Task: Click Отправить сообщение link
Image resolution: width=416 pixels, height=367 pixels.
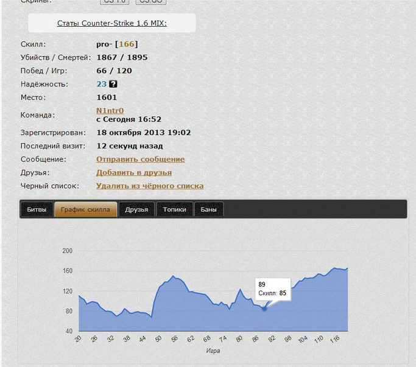Action: [x=140, y=159]
